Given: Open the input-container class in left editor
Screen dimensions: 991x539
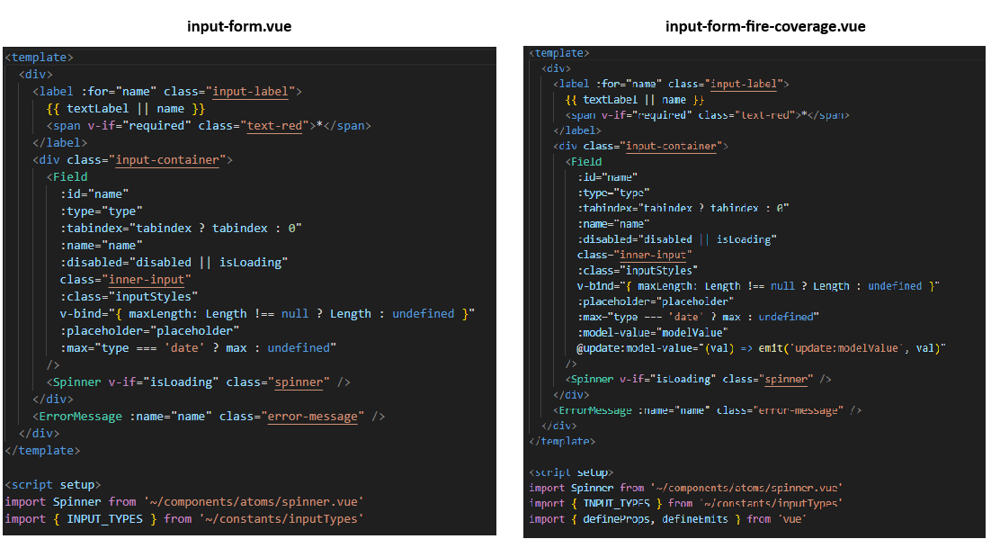Looking at the screenshot, I should [x=166, y=159].
